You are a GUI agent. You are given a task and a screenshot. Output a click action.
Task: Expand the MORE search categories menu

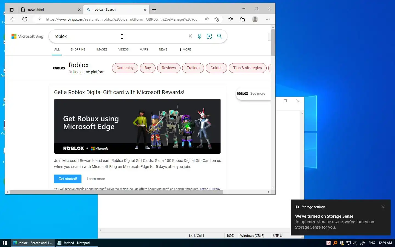pos(185,49)
